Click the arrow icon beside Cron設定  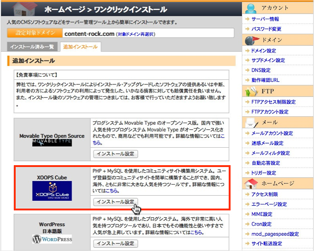point(247,224)
